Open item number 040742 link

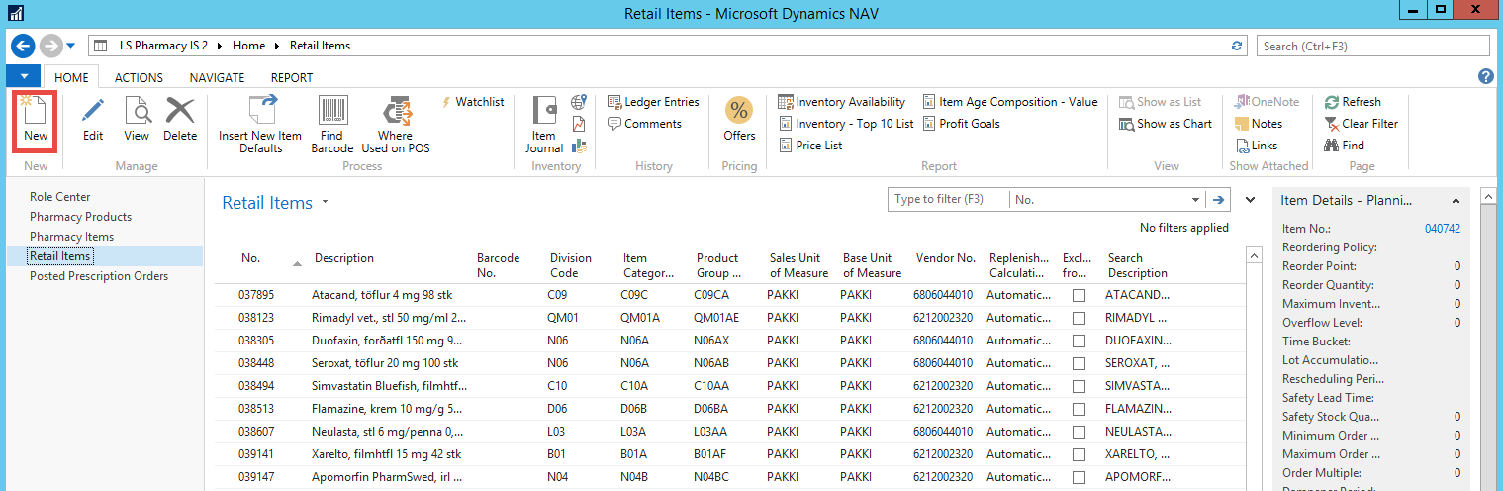(x=1442, y=229)
